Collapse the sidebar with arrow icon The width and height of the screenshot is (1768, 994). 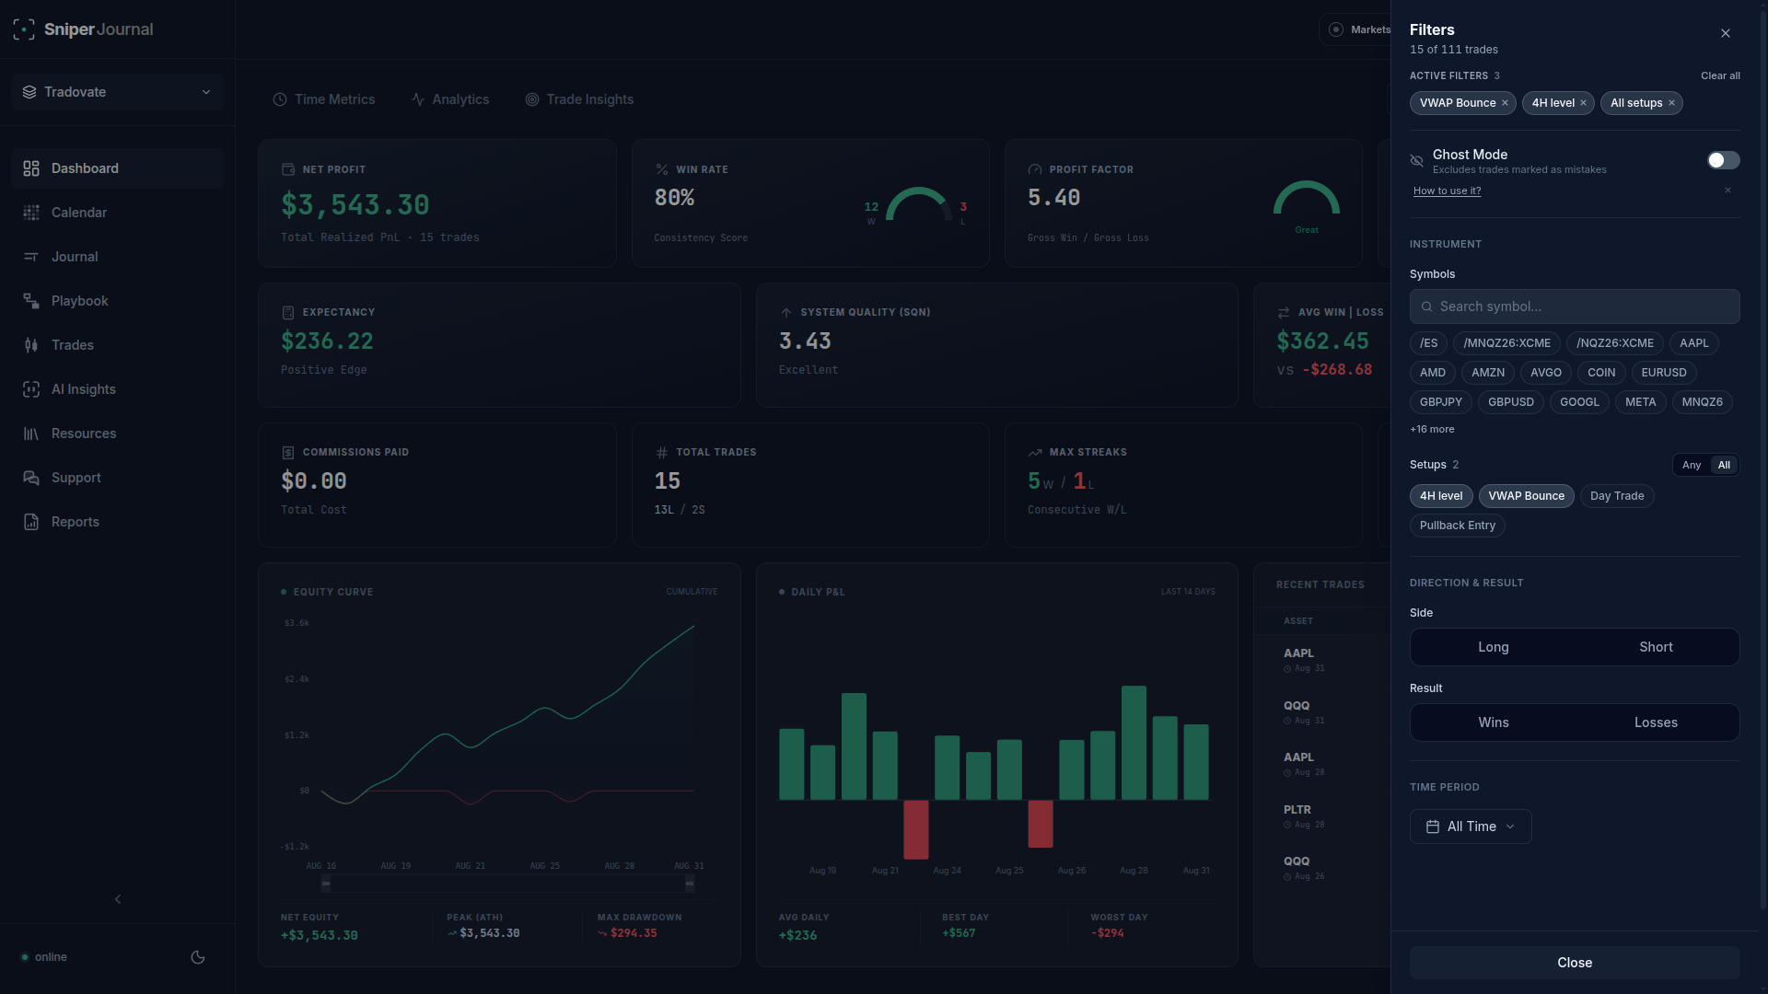(118, 899)
